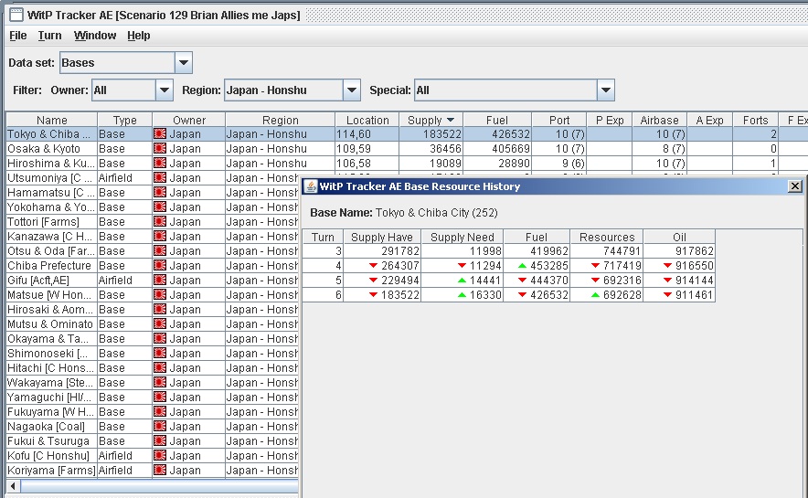Sort by the Forts column header

click(x=755, y=120)
